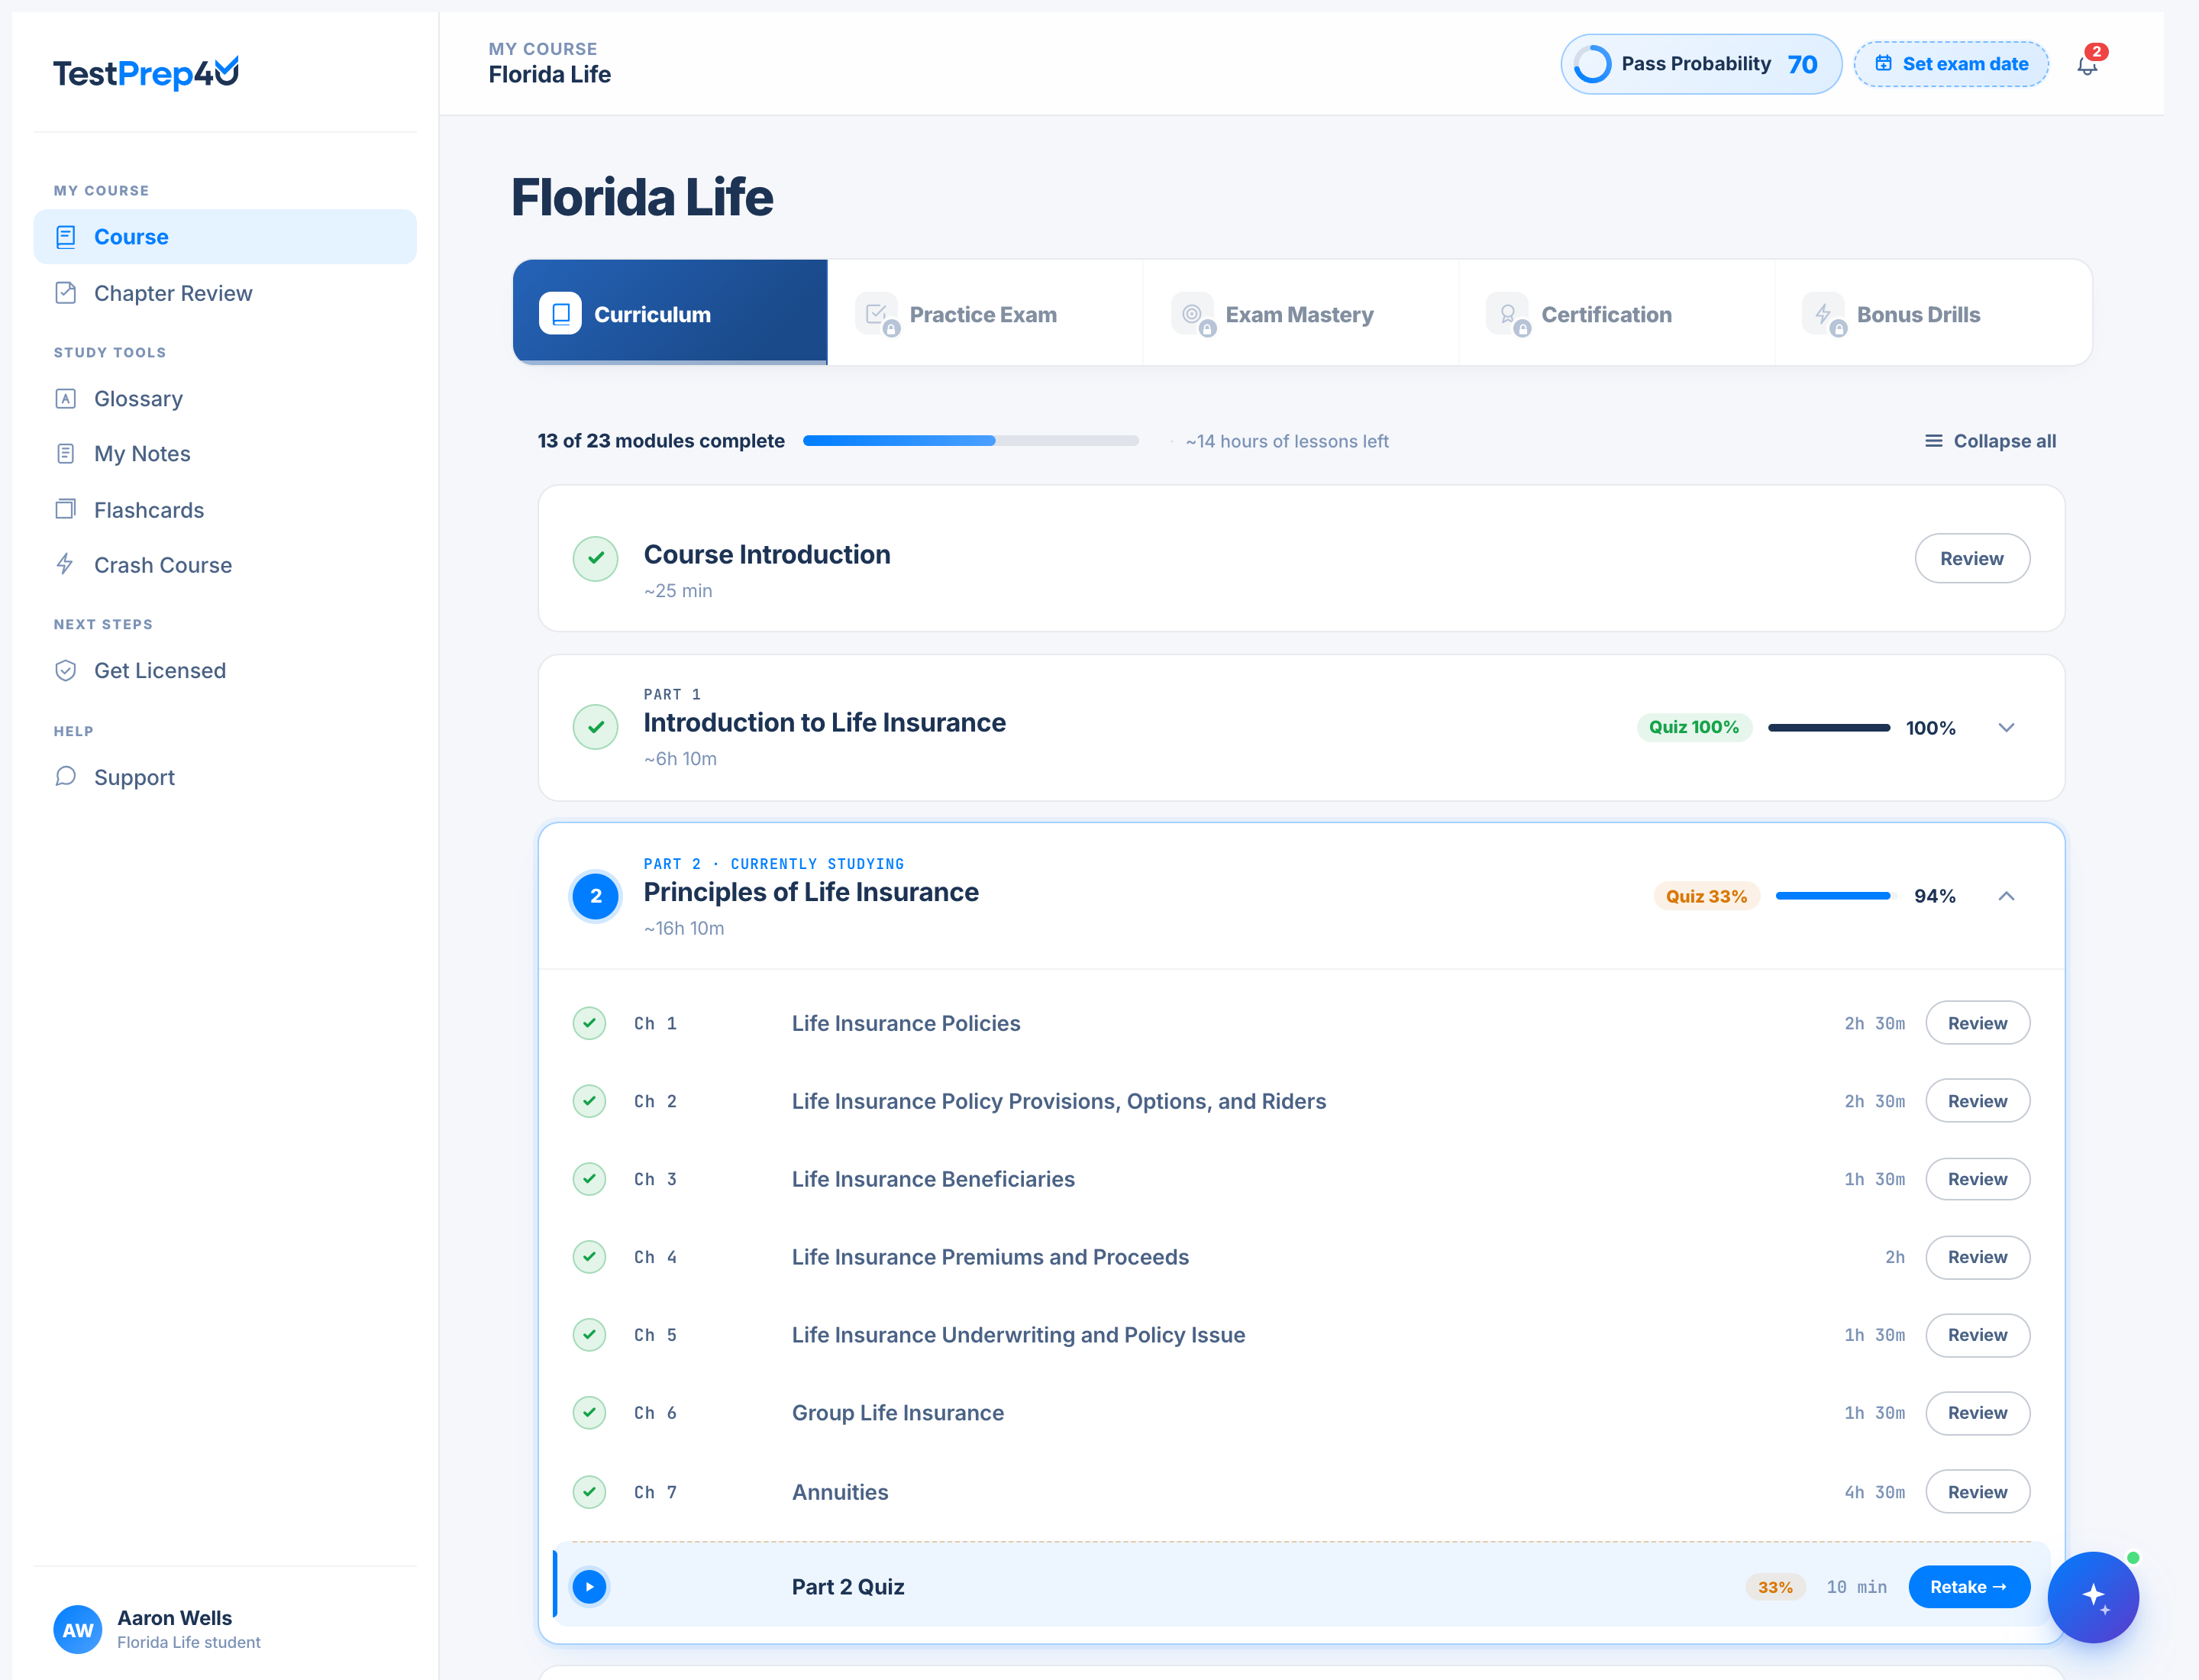Click the Course book icon in sidebar
Screen dimensions: 2199x1680
point(66,237)
